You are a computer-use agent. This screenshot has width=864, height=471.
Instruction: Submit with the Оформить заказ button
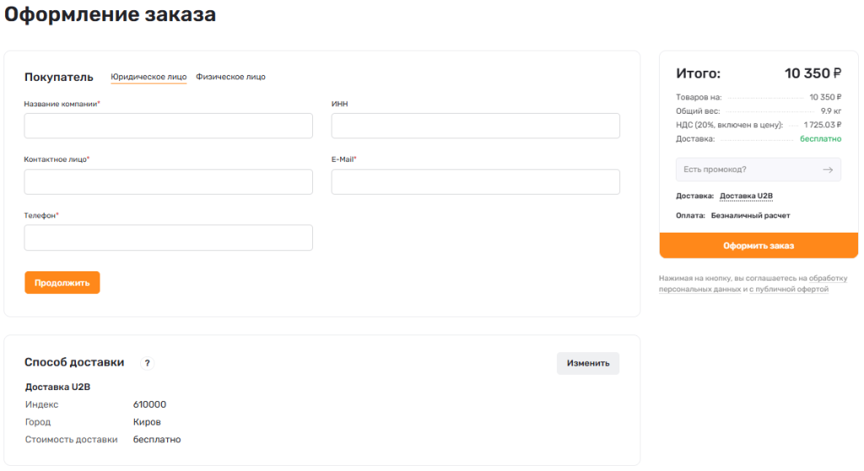(758, 245)
